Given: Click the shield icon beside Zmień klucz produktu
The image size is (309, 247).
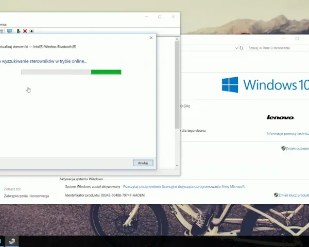Looking at the screenshot, I should coord(276,195).
